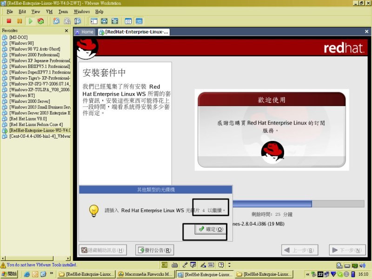Click the network adapter device icon in VMware status bar
Image resolution: width=372 pixels, height=279 pixels.
[355, 266]
